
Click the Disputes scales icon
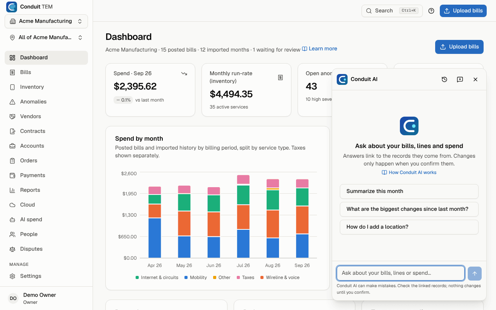[12, 249]
